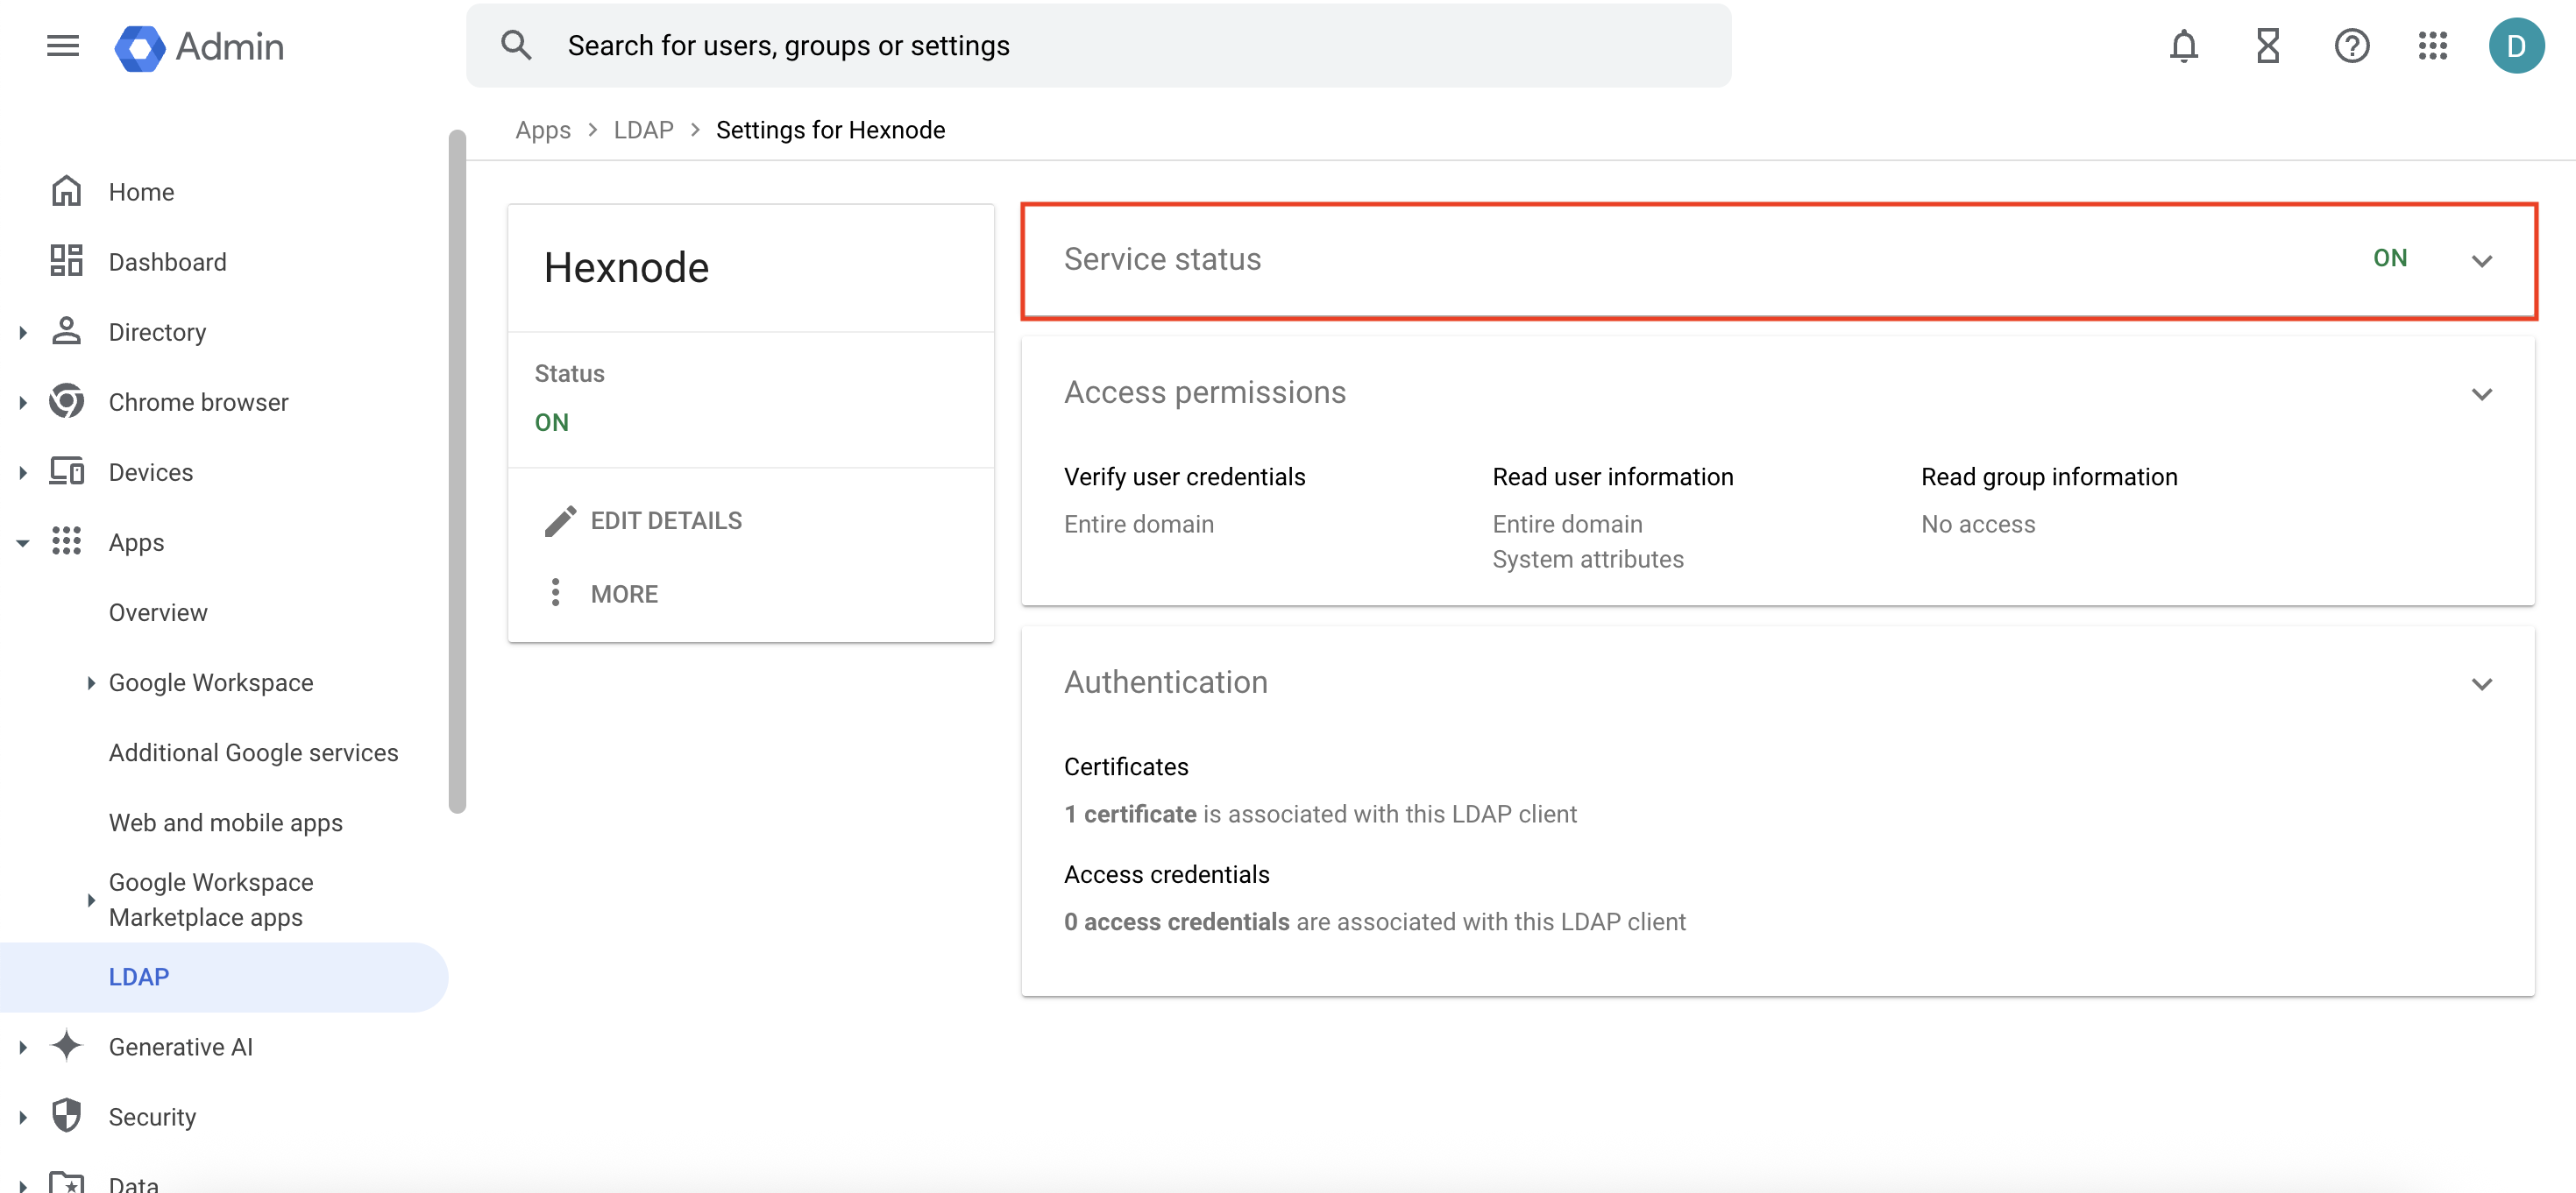Click the LDAP breadcrumb link

643,130
